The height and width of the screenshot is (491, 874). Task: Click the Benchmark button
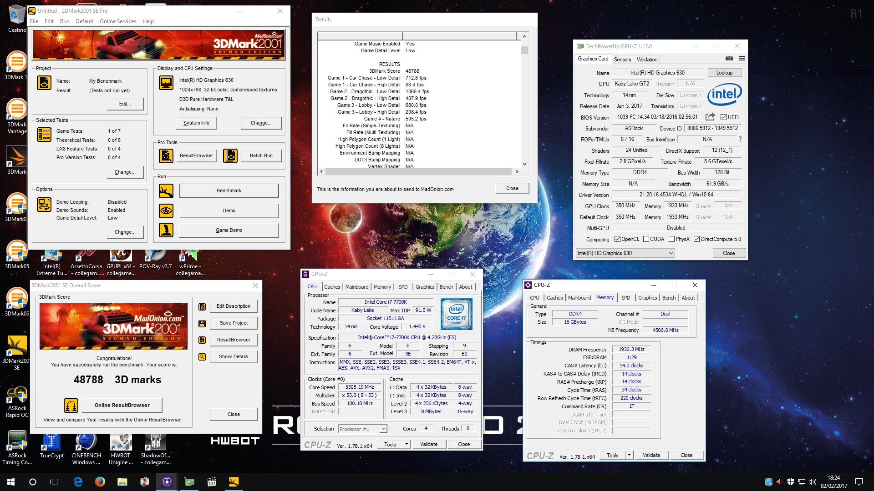pos(229,191)
